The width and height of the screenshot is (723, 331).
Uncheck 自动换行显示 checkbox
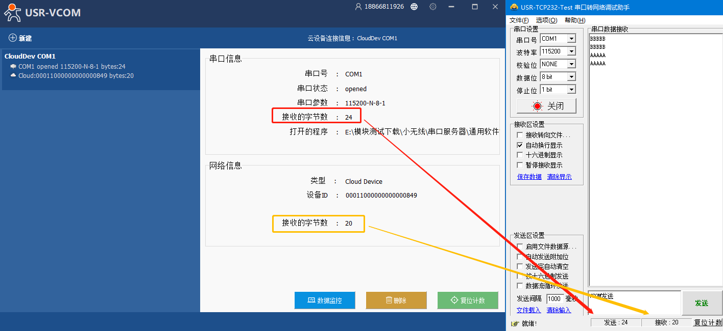pyautogui.click(x=520, y=145)
